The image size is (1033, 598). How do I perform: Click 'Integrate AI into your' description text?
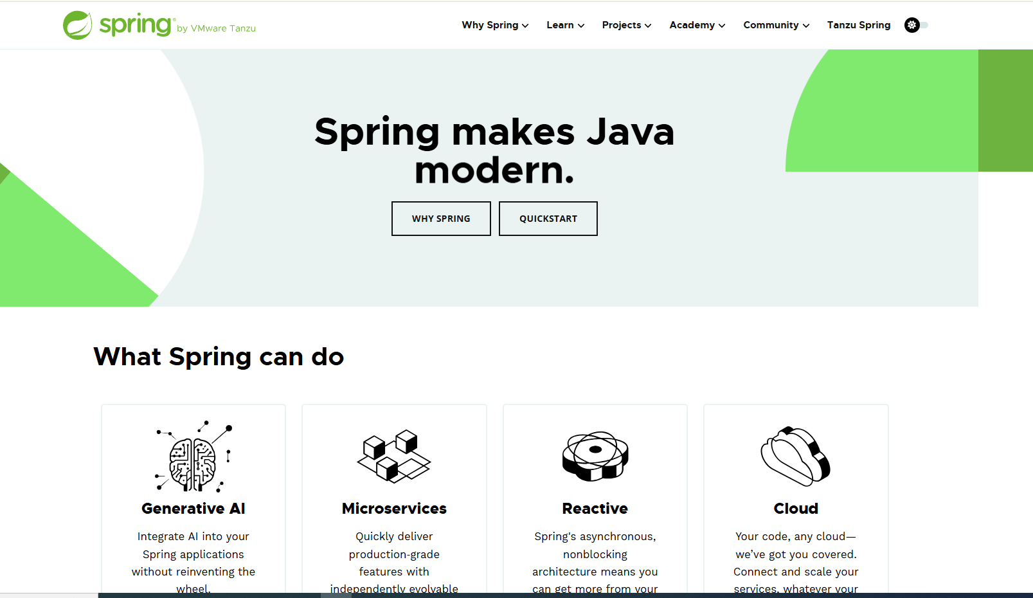193,536
